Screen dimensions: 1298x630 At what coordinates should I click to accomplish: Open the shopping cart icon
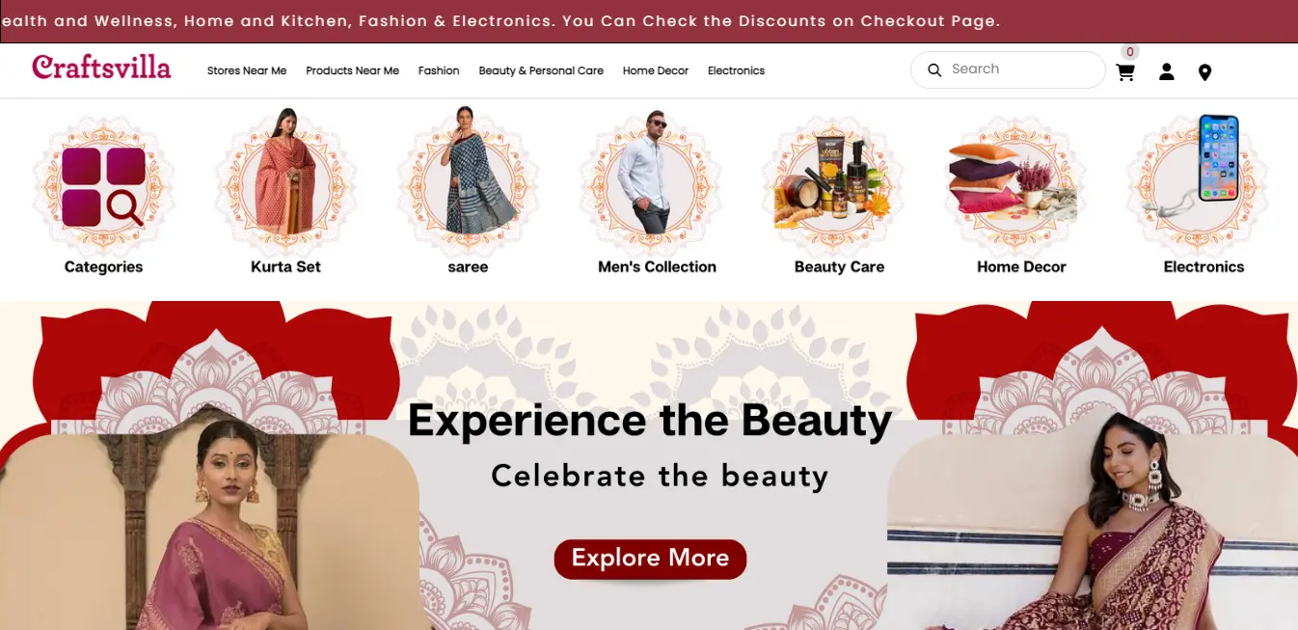click(1125, 72)
